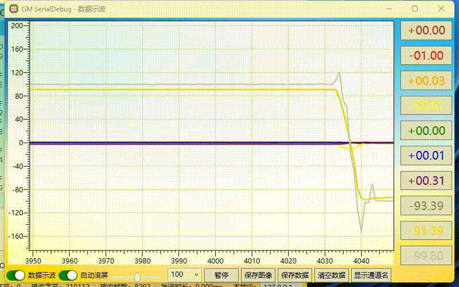This screenshot has height=287, width=459.
Task: Select the gray -93.39 channel box
Action: (x=426, y=206)
